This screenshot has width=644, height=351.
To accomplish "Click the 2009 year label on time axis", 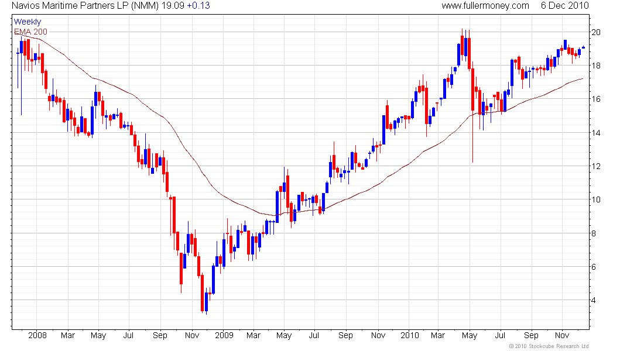I will click(x=224, y=335).
